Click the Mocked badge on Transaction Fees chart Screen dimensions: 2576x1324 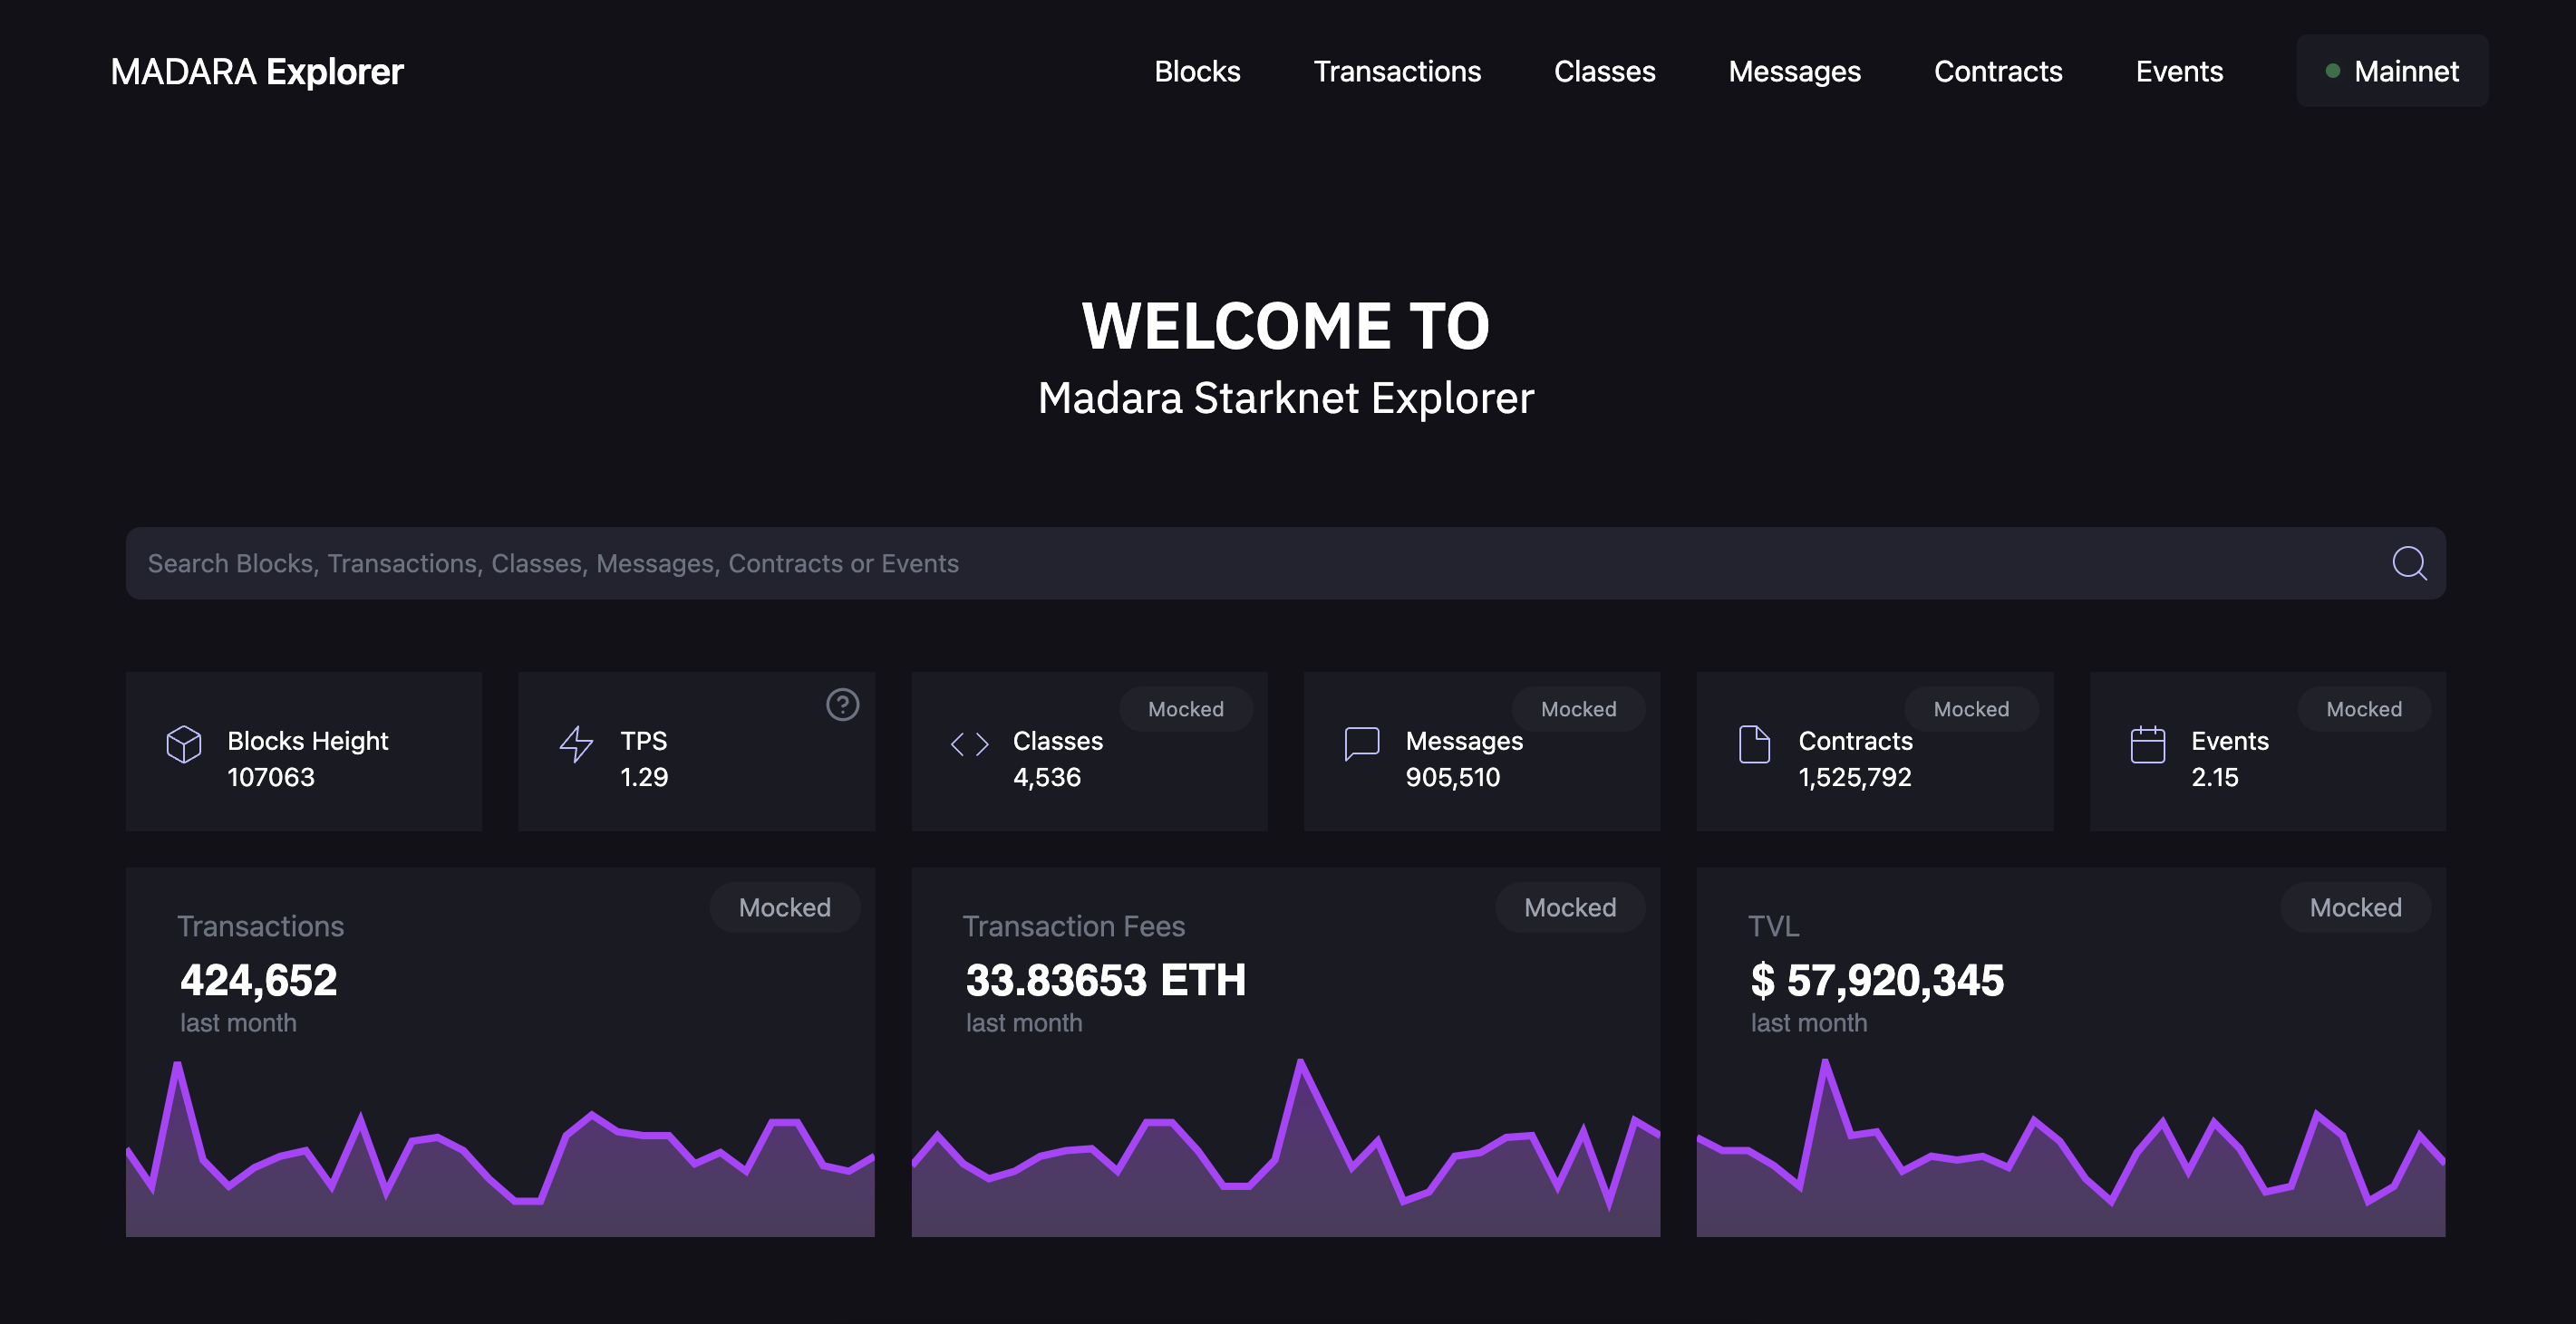pos(1570,907)
